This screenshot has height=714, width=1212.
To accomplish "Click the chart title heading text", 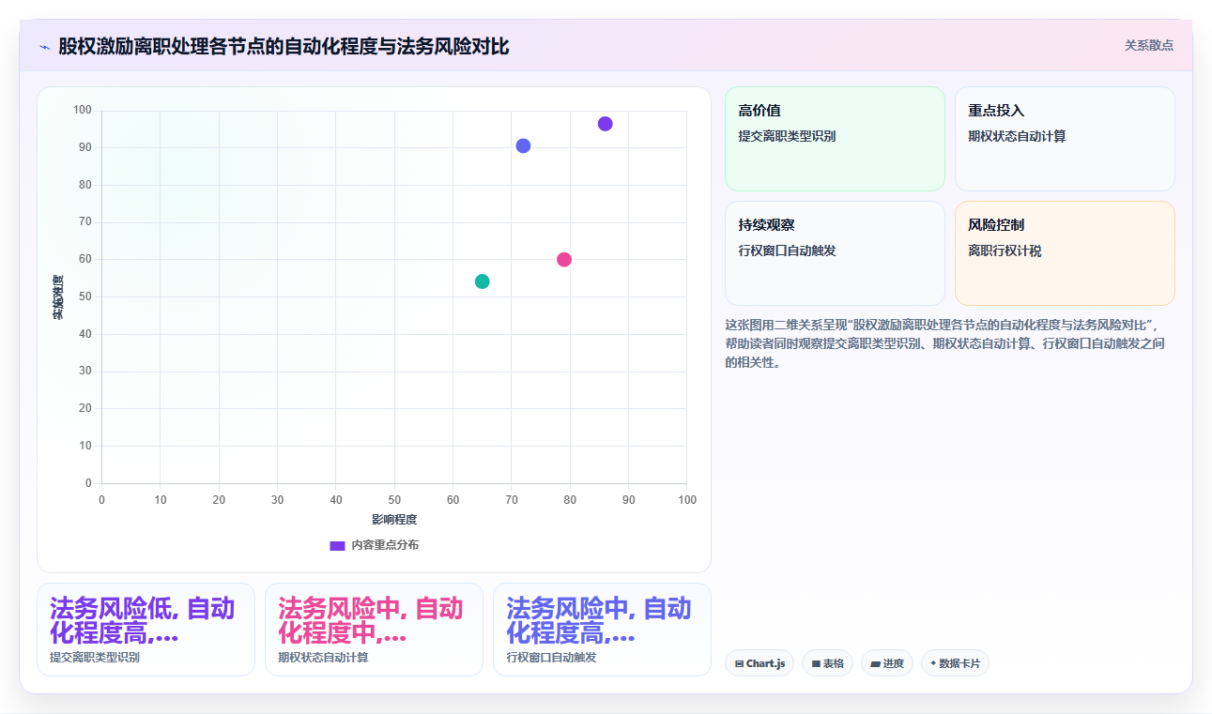I will (x=284, y=46).
